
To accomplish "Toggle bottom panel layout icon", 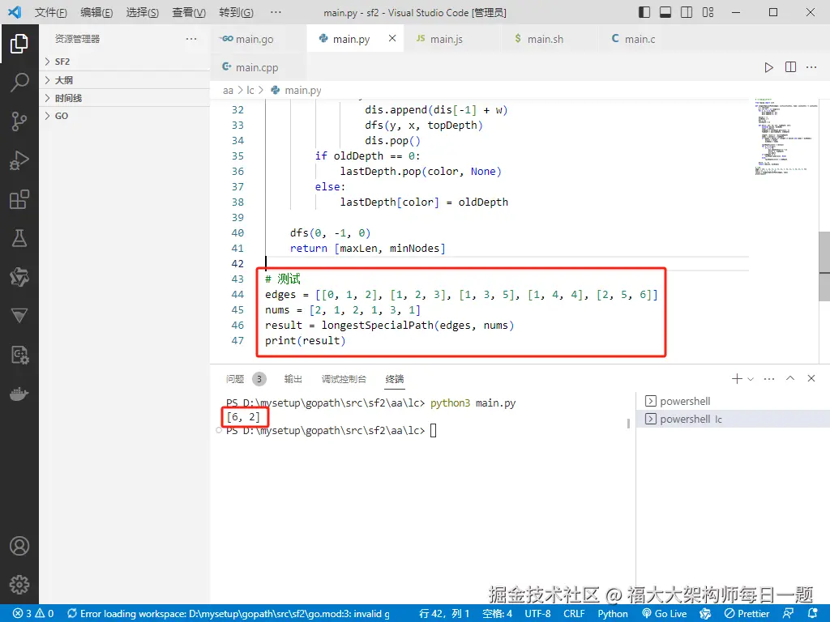I will tap(665, 12).
